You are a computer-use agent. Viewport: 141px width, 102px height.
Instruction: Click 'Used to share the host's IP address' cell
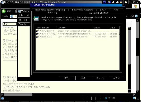click(73, 37)
